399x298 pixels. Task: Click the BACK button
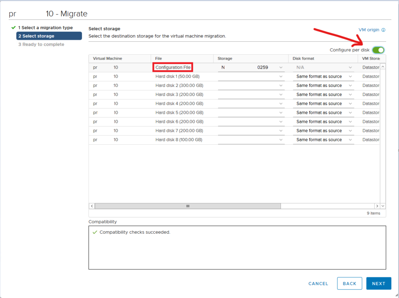coord(350,284)
